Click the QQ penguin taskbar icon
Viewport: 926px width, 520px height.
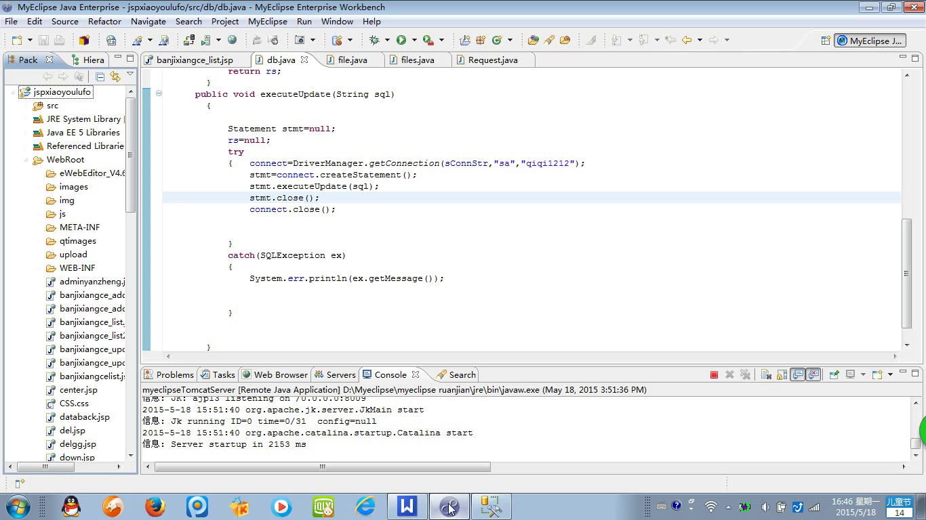pyautogui.click(x=71, y=506)
